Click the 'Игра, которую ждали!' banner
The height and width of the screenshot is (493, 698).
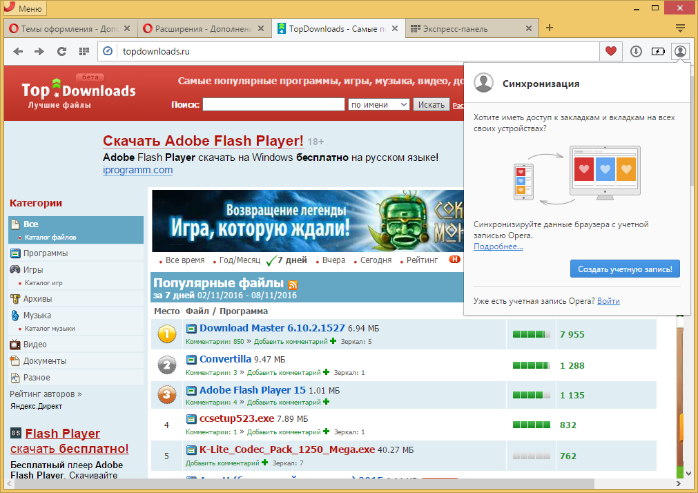(x=308, y=221)
